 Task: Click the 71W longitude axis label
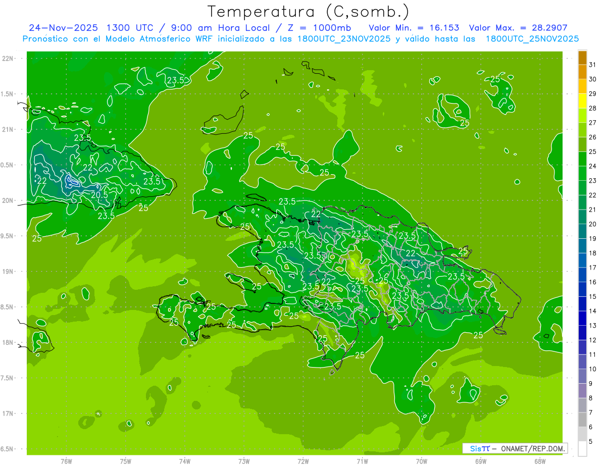(362, 461)
